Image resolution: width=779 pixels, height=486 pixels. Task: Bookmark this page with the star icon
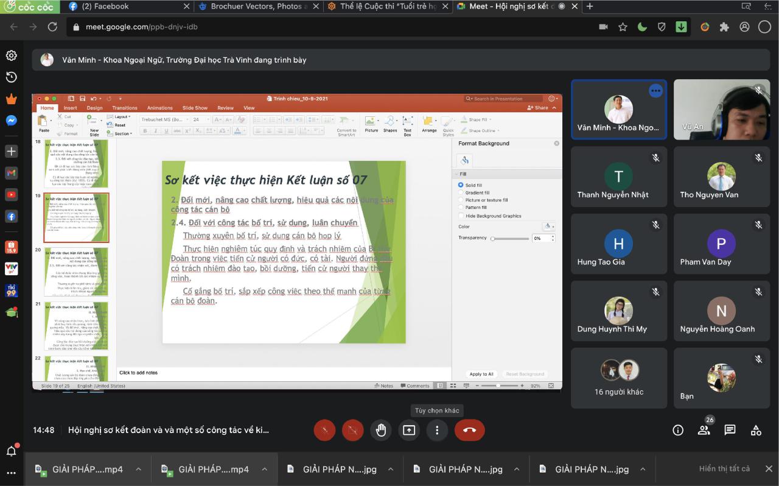[623, 27]
